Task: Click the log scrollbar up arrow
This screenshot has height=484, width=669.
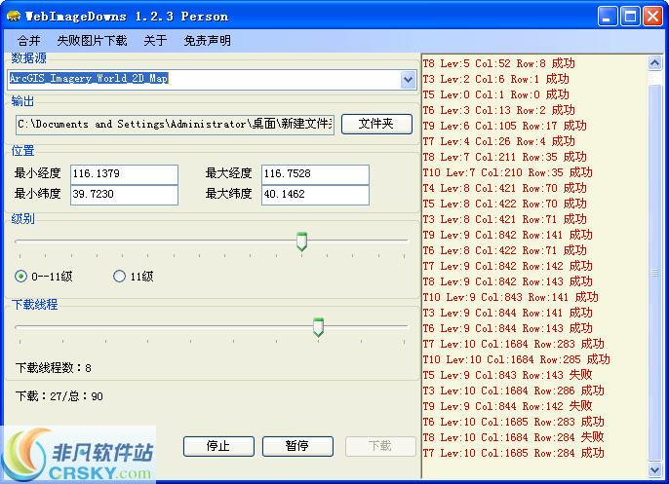Action: click(655, 63)
